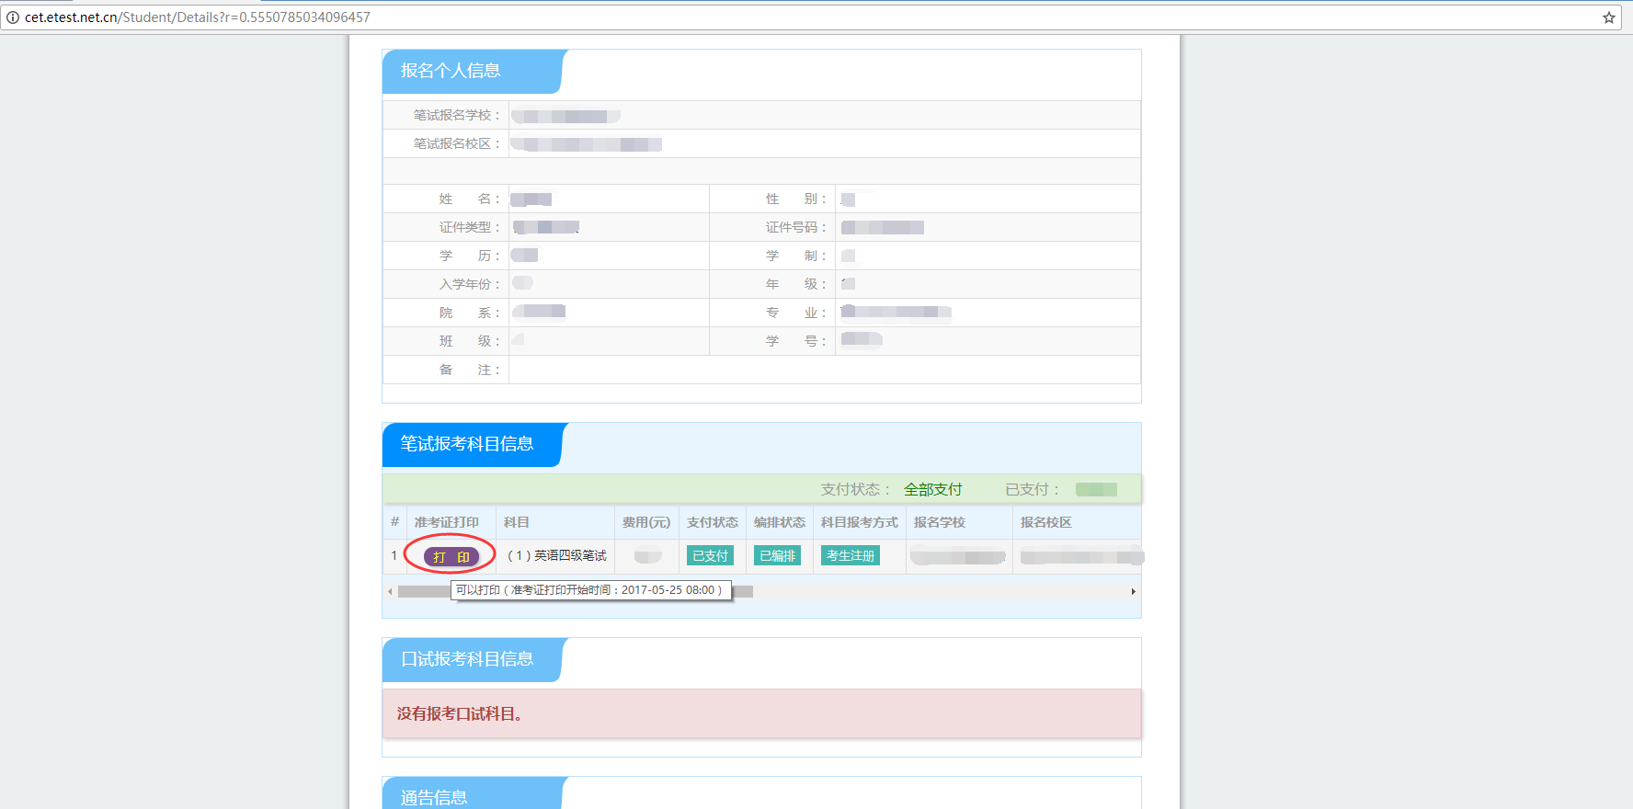Image resolution: width=1633 pixels, height=809 pixels.
Task: Click the purple 打印 print button
Action: pyautogui.click(x=451, y=556)
